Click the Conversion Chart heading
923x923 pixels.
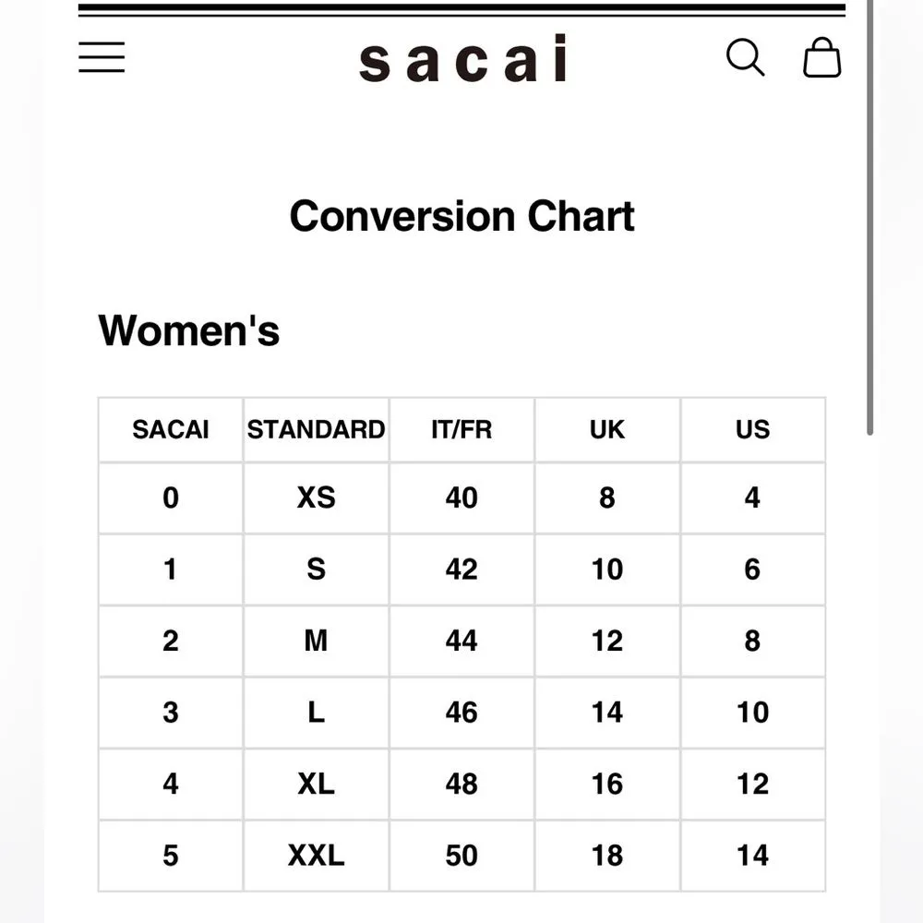point(461,216)
